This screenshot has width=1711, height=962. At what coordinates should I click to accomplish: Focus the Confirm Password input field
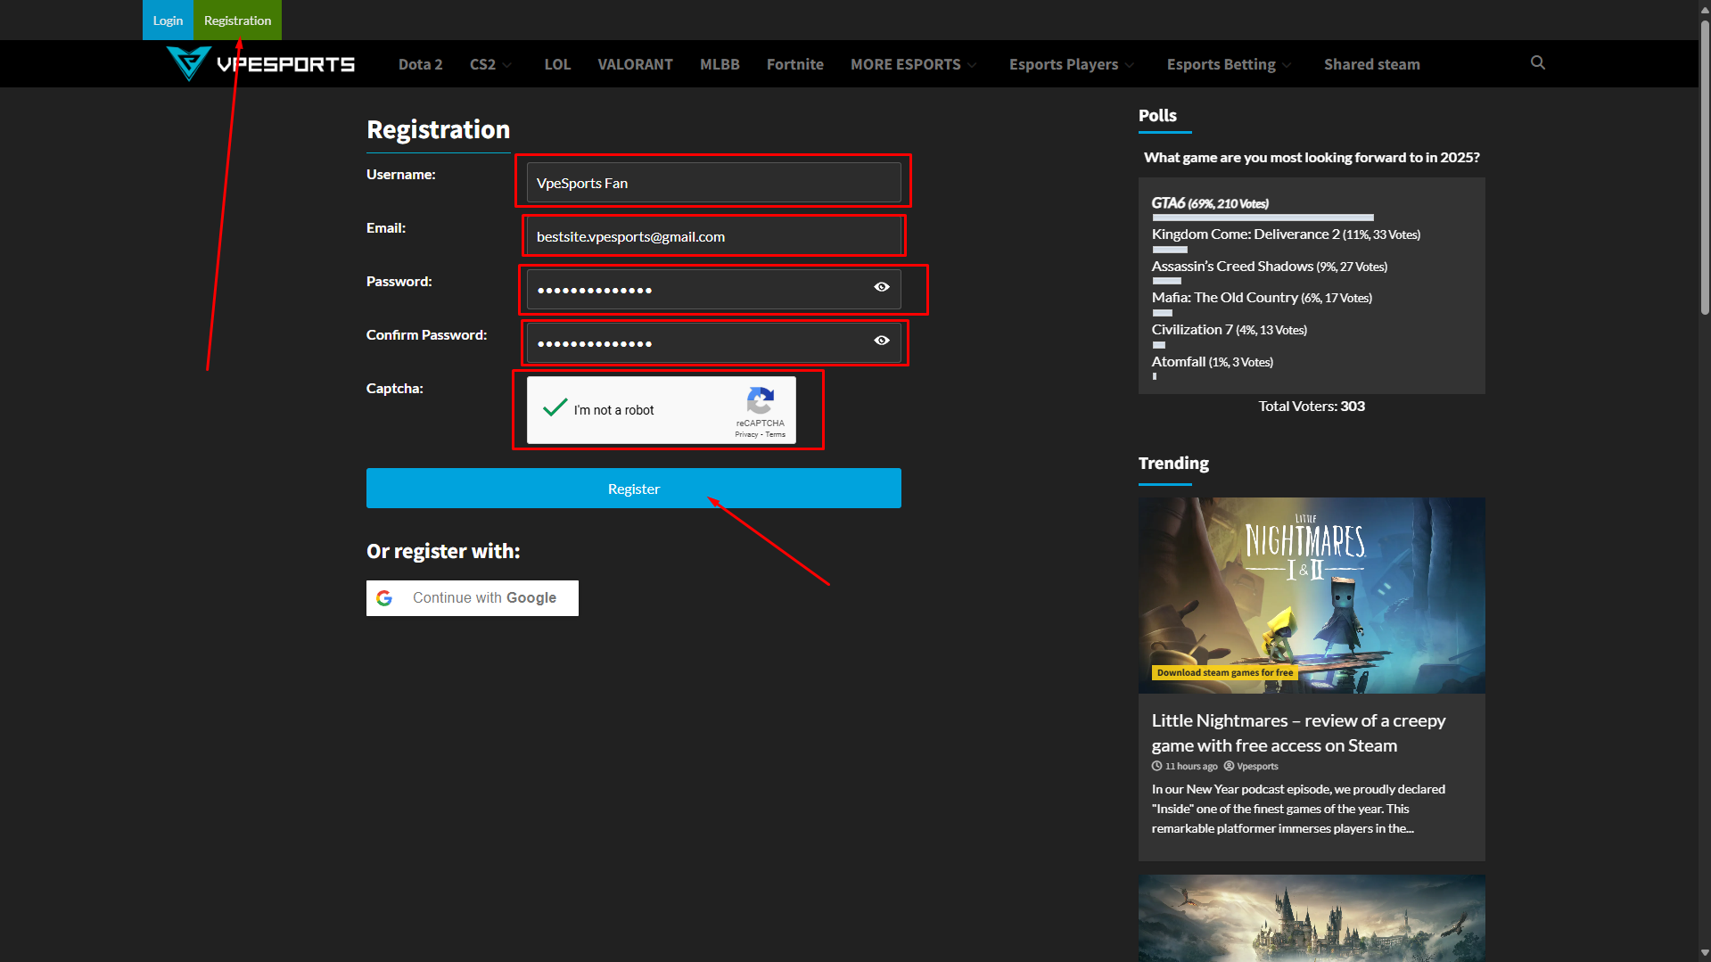(713, 343)
